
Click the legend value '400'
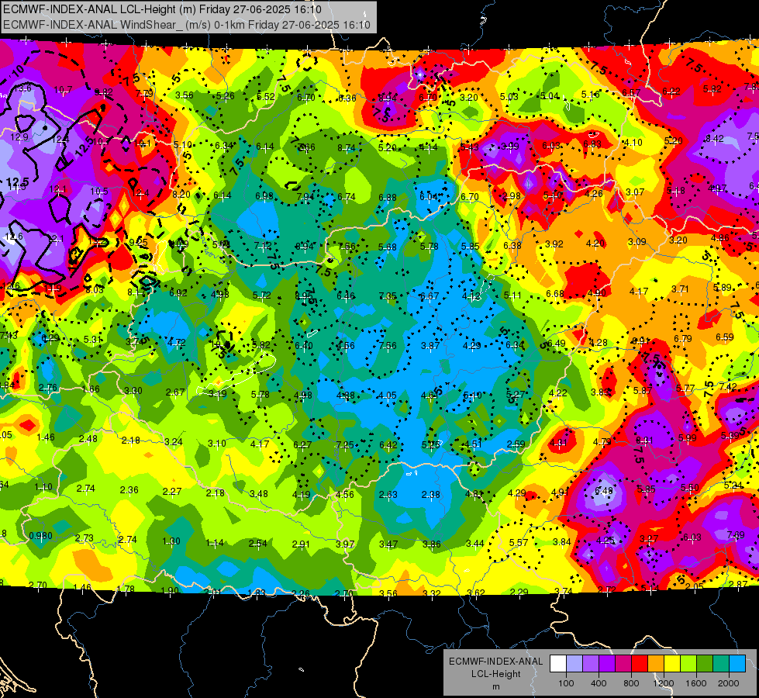click(x=599, y=683)
